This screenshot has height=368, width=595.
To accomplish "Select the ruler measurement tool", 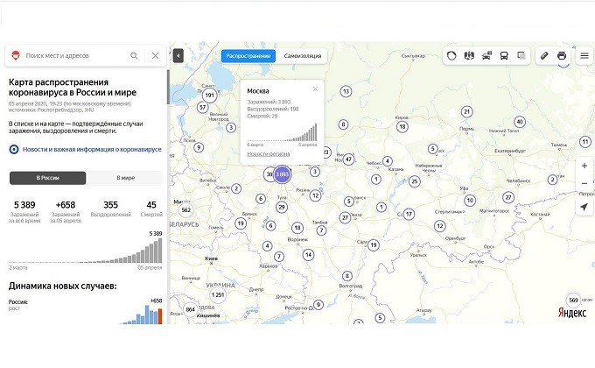I will tap(543, 55).
